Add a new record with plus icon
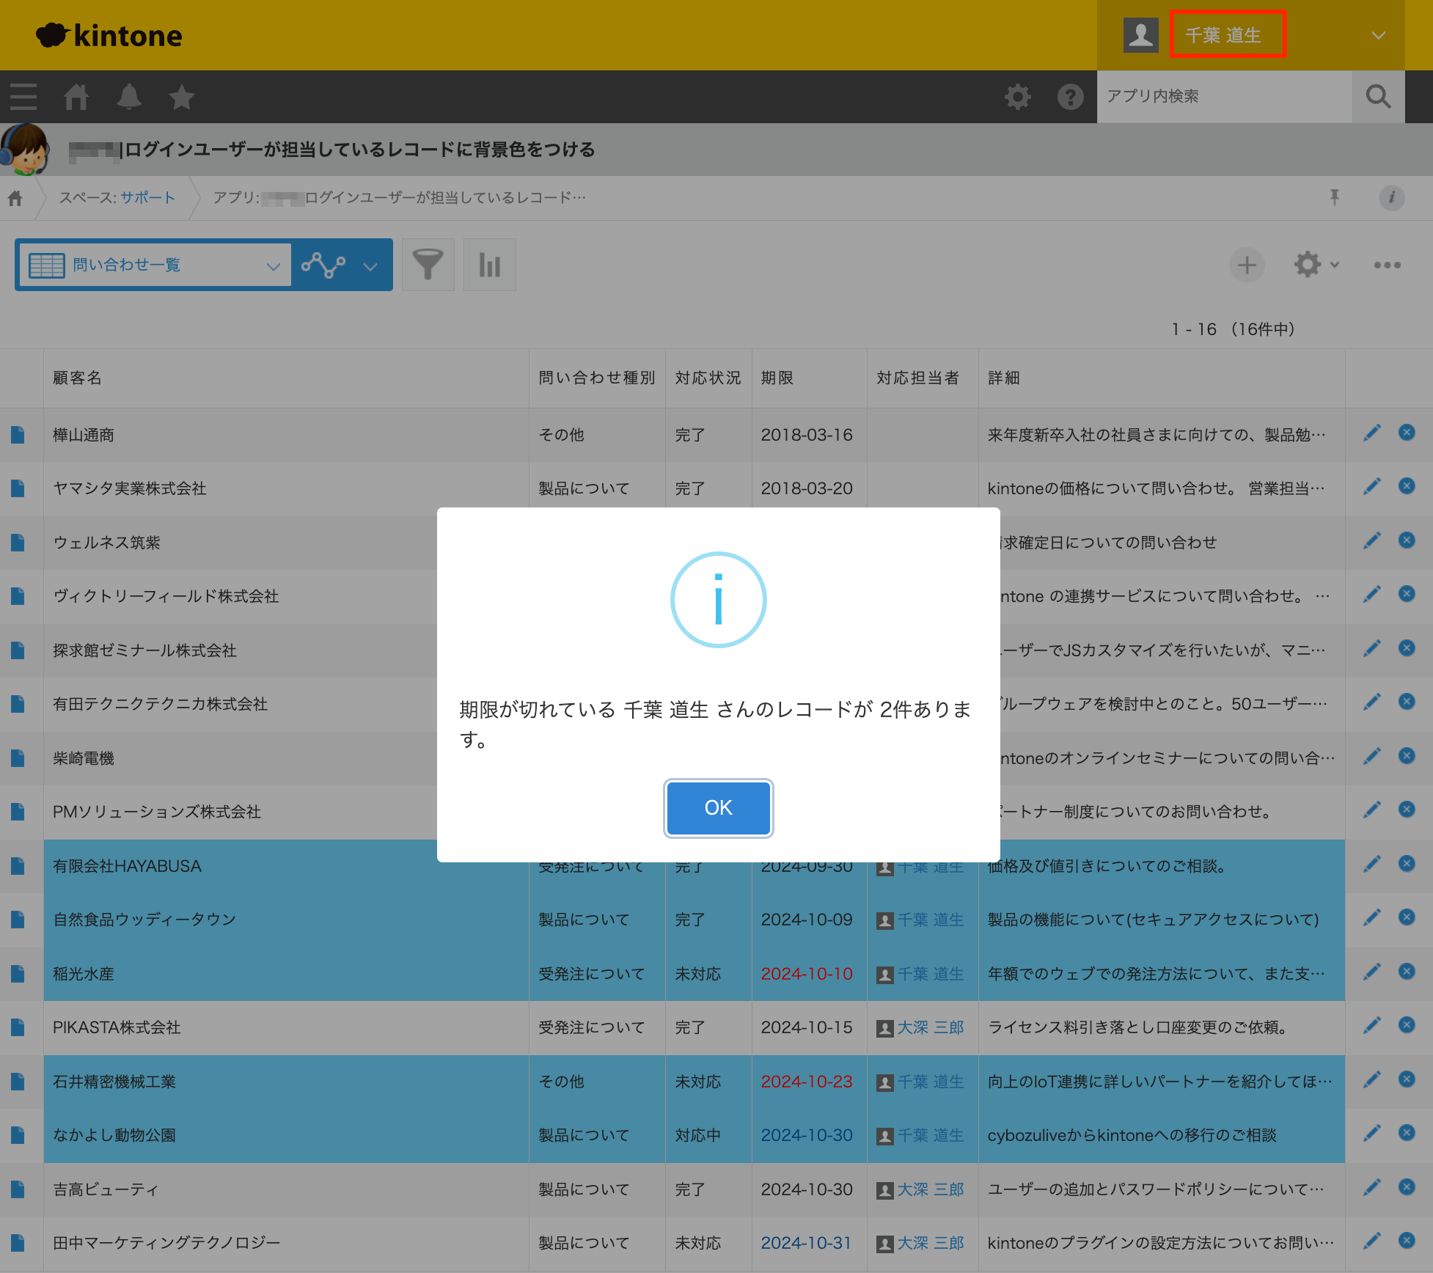 pos(1247,265)
